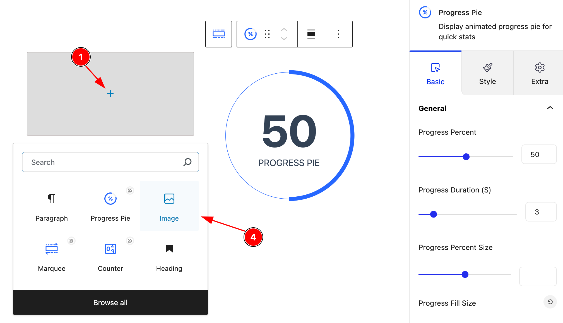This screenshot has height=323, width=563.
Task: Click the parent container block toolbar icon
Action: click(219, 34)
